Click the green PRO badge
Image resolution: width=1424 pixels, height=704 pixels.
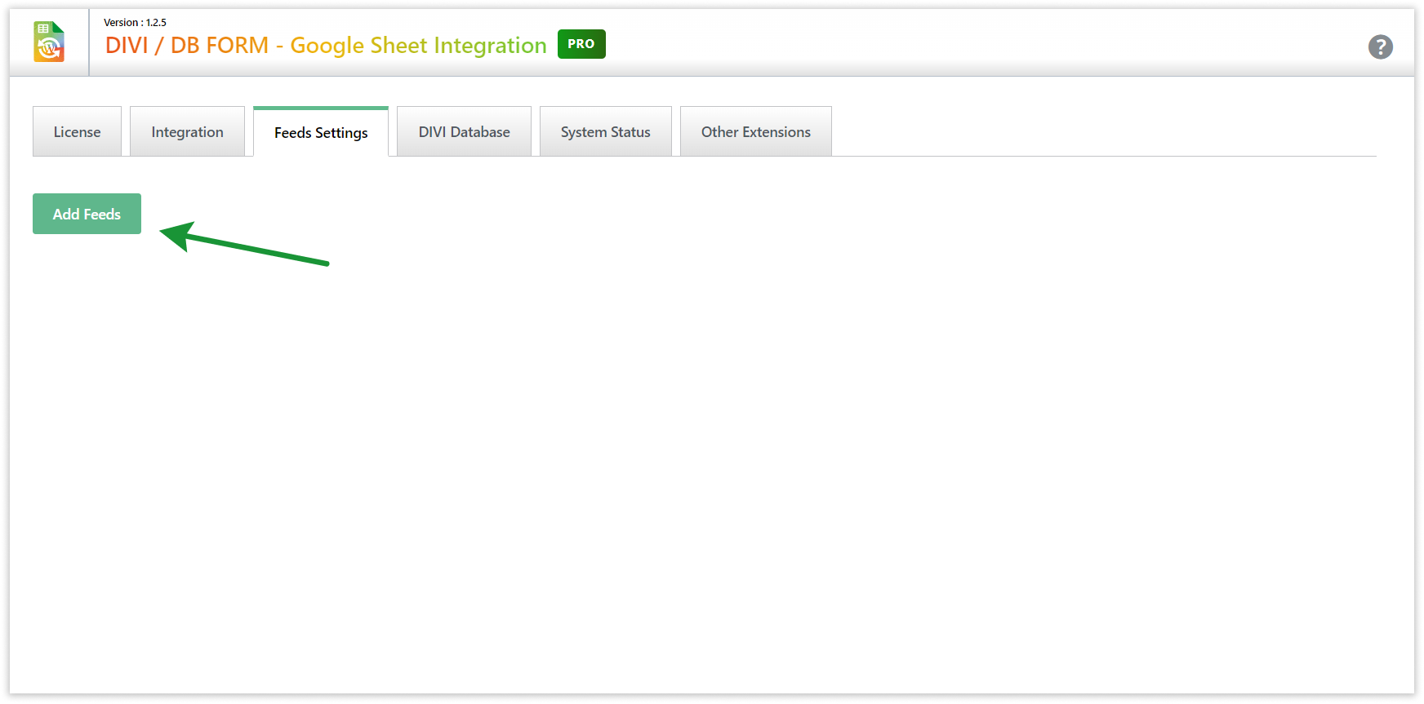click(x=581, y=44)
